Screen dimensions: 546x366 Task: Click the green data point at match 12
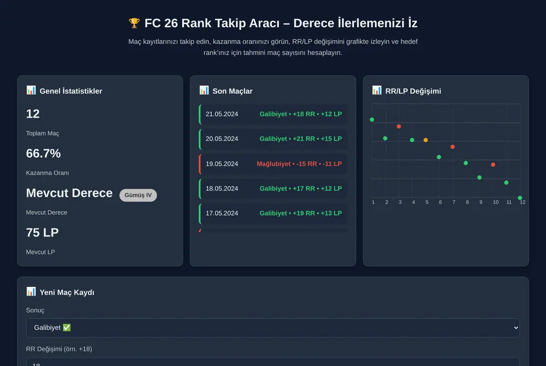pyautogui.click(x=520, y=198)
